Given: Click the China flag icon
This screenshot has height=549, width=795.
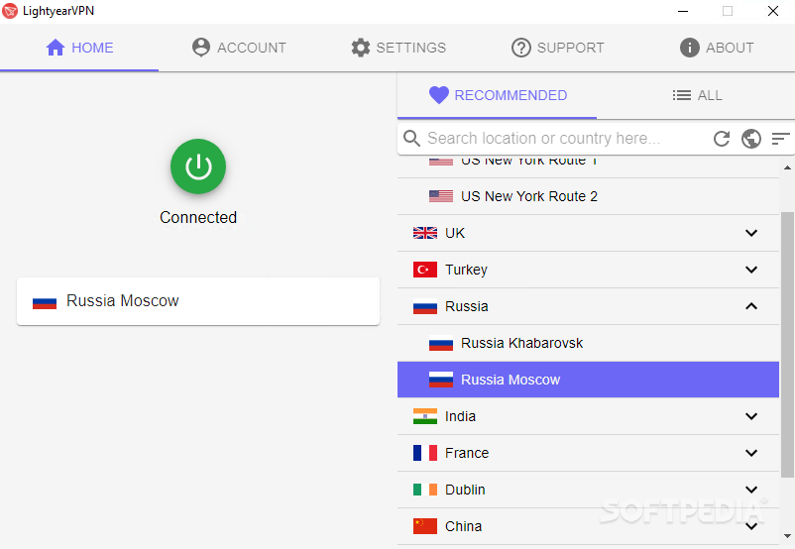Looking at the screenshot, I should [x=425, y=526].
